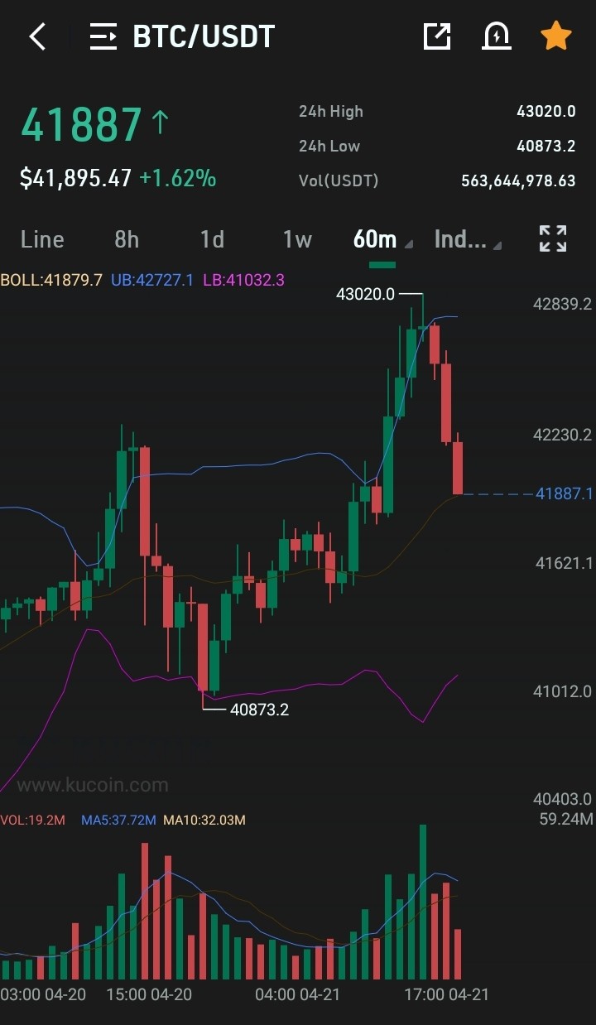Click the 41887.1 current price marker
The width and height of the screenshot is (596, 1025).
565,493
